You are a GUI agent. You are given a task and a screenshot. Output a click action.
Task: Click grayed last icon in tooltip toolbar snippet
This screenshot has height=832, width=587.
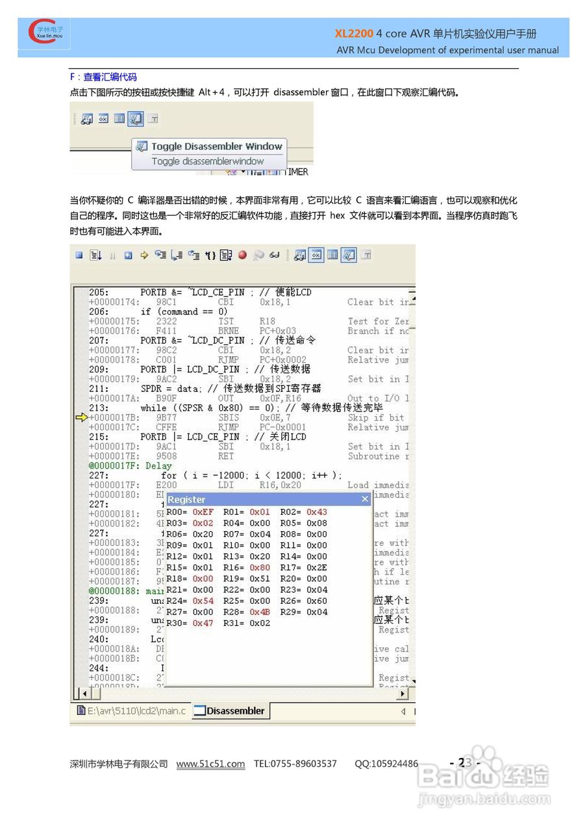[153, 119]
